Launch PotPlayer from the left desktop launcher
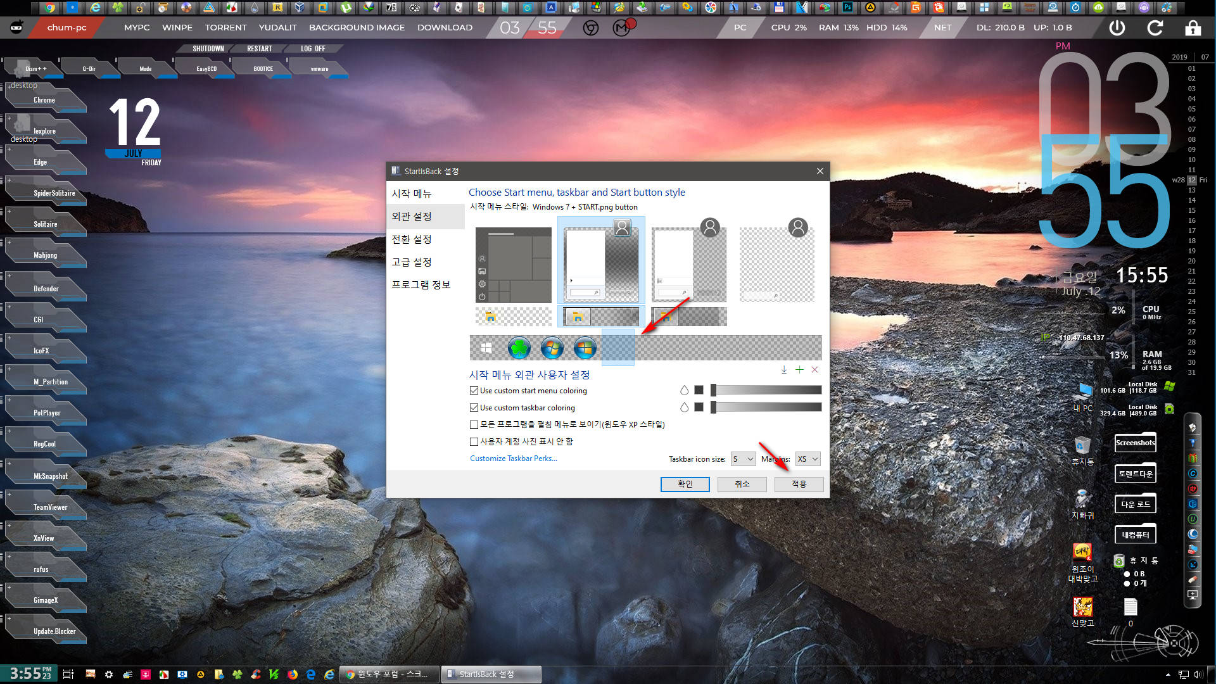The height and width of the screenshot is (684, 1216). (x=47, y=413)
